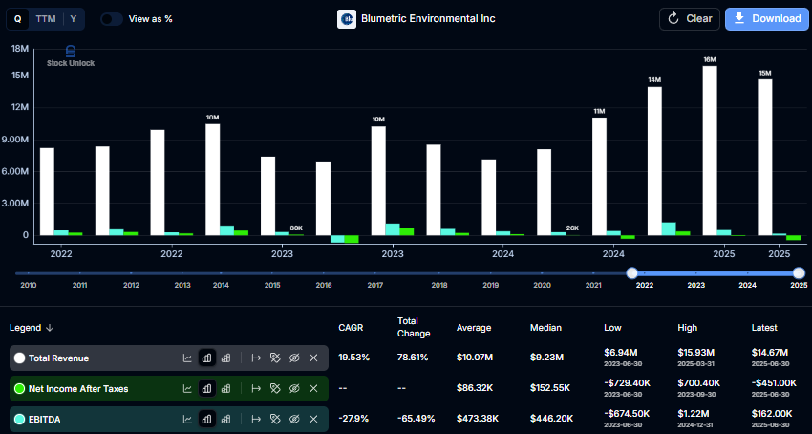Select stacked bar chart for Total Revenue
This screenshot has width=812, height=434.
[x=225, y=358]
